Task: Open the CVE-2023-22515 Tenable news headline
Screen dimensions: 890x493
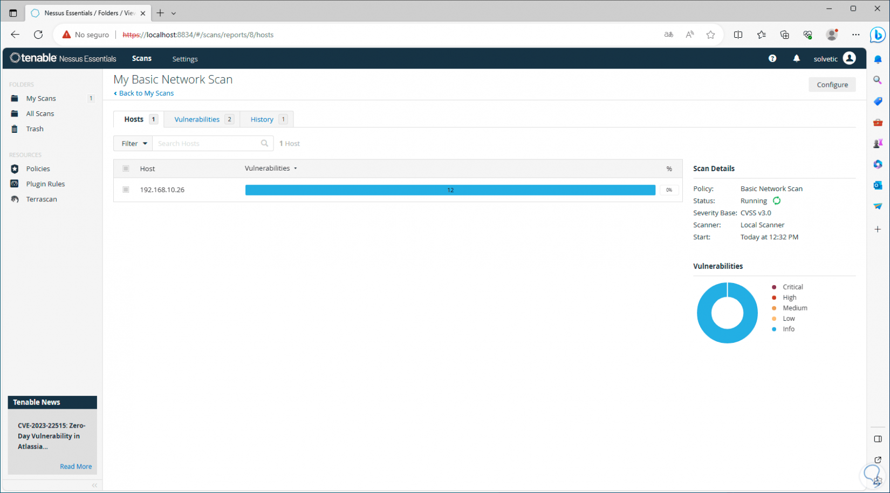Action: coord(52,436)
